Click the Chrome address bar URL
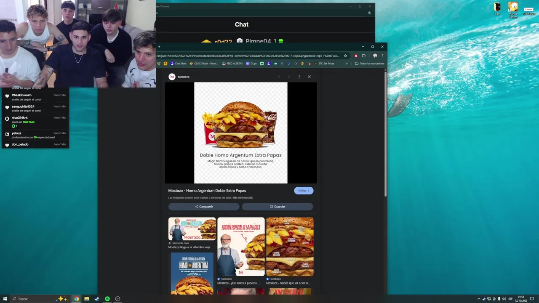Viewport: 539px width, 303px height. (248, 56)
